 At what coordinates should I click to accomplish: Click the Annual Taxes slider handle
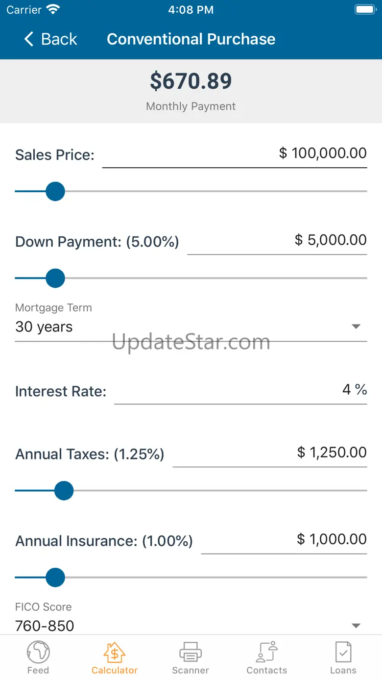pyautogui.click(x=64, y=490)
